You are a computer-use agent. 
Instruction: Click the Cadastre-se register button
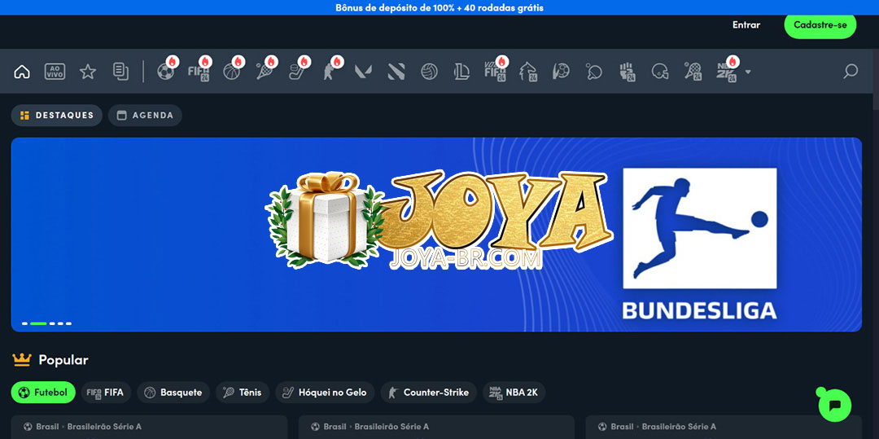pos(820,25)
